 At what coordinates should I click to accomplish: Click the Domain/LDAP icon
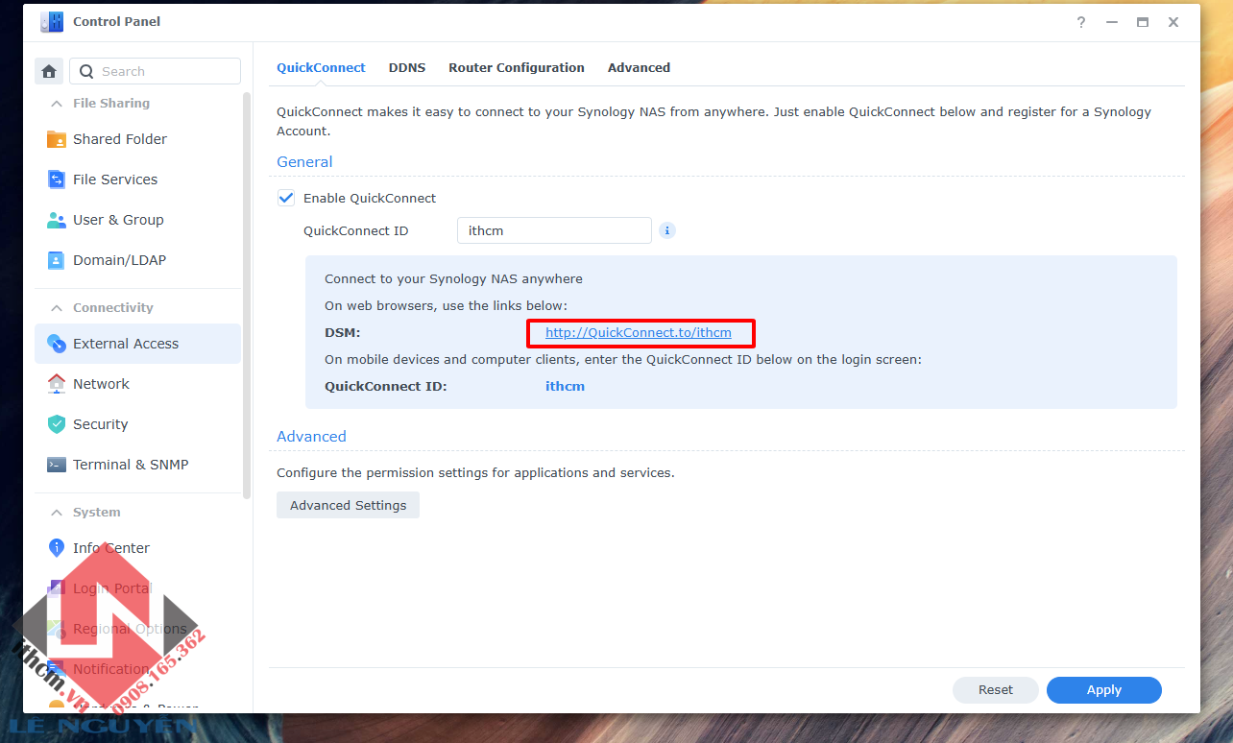point(57,260)
